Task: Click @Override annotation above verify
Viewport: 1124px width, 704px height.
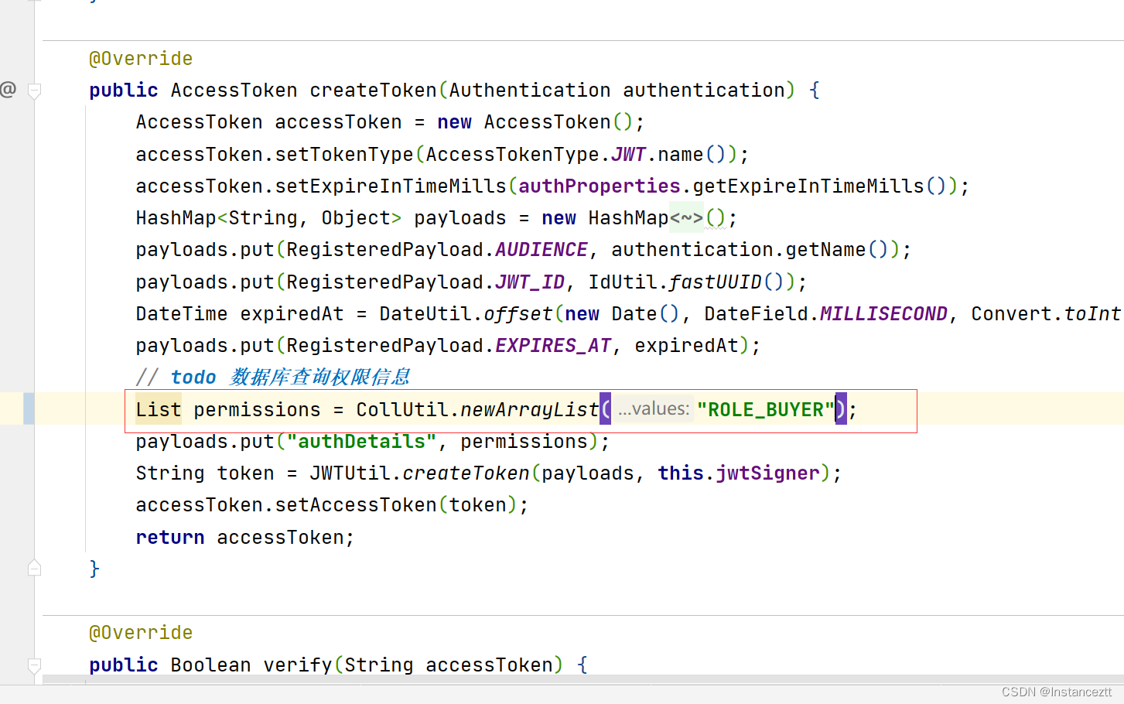Action: (x=141, y=633)
